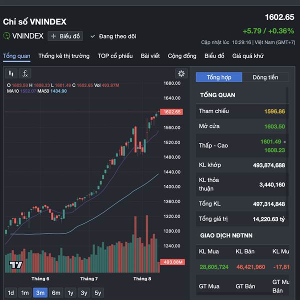Set chart range to 1y
The width and height of the screenshot is (300, 300).
point(70,292)
